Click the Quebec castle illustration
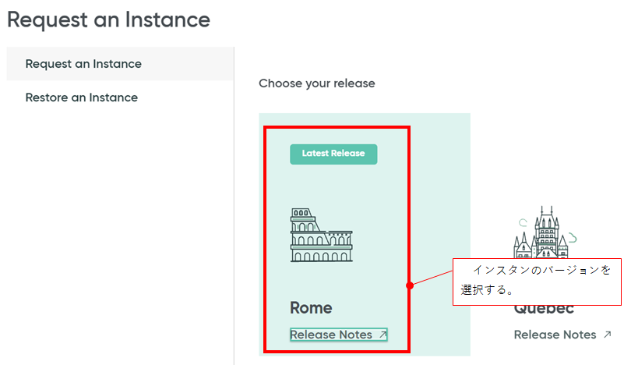Image resolution: width=624 pixels, height=365 pixels. (x=547, y=234)
